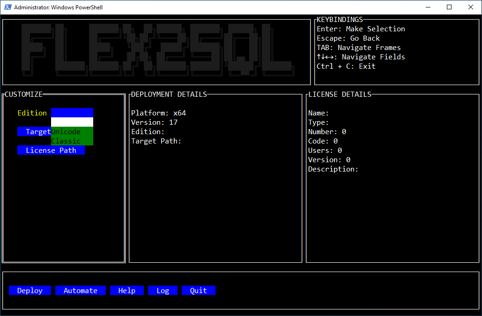Click the Platform: x64 line

coord(158,113)
